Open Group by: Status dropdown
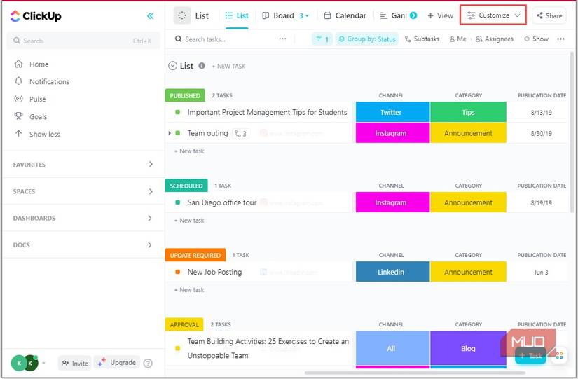 (x=367, y=39)
